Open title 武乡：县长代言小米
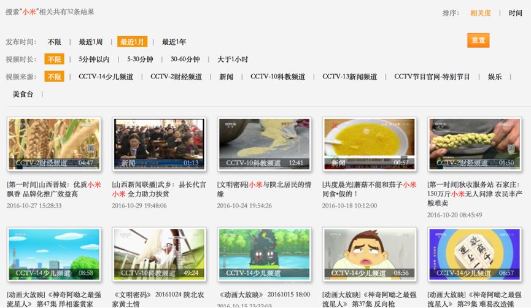Viewport: 531px width, 308px height. tap(159, 189)
